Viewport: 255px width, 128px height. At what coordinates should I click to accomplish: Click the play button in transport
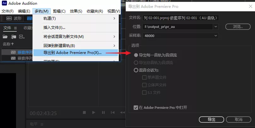[94, 112]
